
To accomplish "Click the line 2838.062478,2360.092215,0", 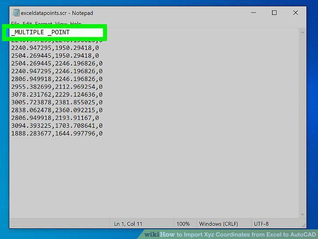I will point(57,110).
